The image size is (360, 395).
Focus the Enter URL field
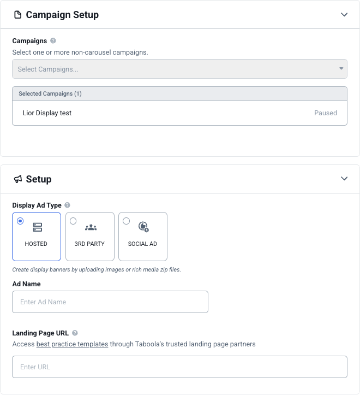tap(179, 367)
